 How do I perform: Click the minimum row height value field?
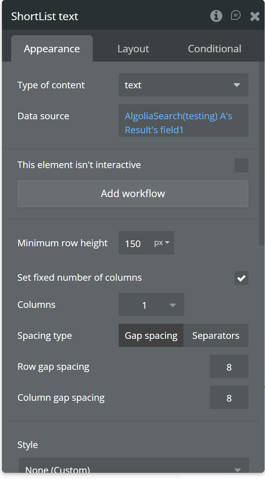[133, 244]
